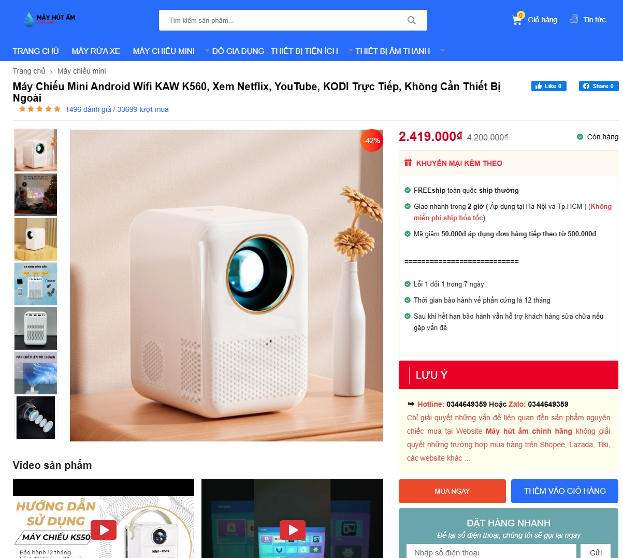Viewport: 623px width, 558px height.
Task: Open the 1496 đánh giá reviews link
Action: point(88,109)
